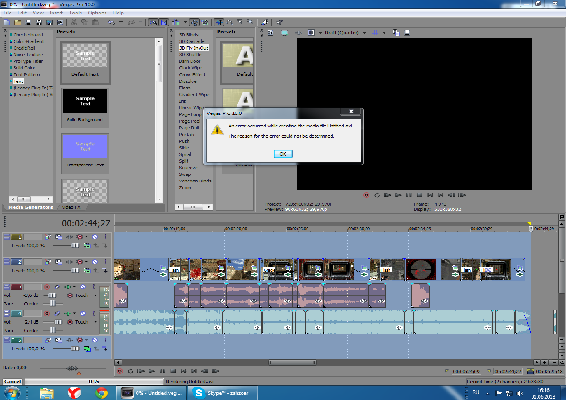This screenshot has width=566, height=400.
Task: Cancel the Untitled.avi render
Action: 13,382
